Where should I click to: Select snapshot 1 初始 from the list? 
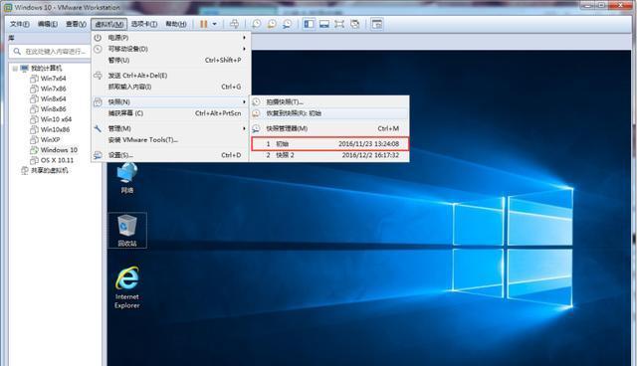point(329,143)
